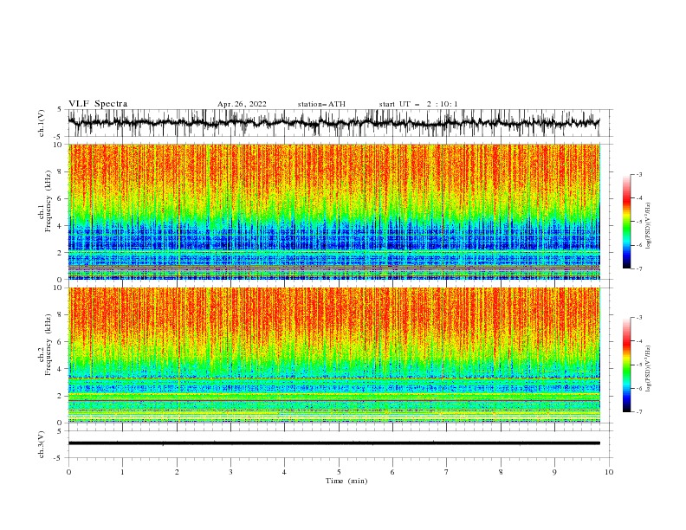
Task: Click the ch.2 spectrogram color bar
Action: tap(626, 365)
